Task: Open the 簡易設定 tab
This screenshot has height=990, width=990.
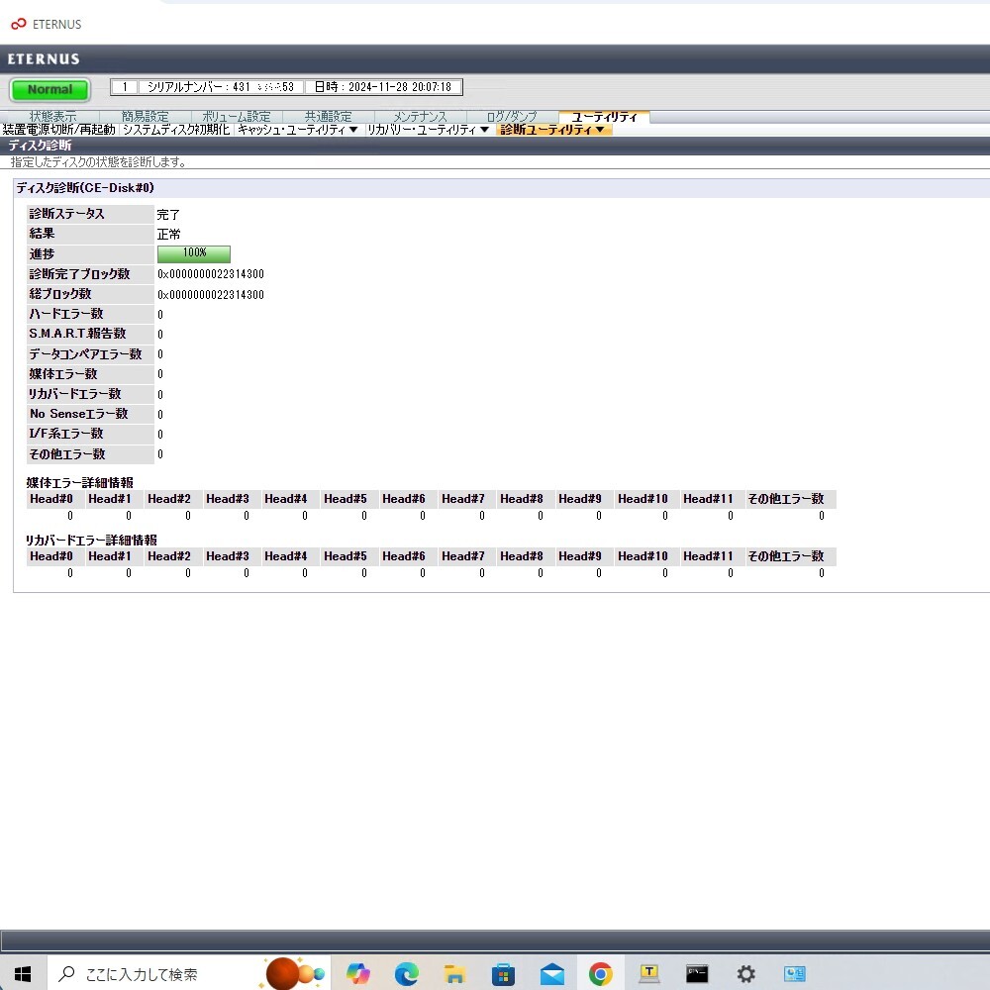Action: pyautogui.click(x=146, y=117)
